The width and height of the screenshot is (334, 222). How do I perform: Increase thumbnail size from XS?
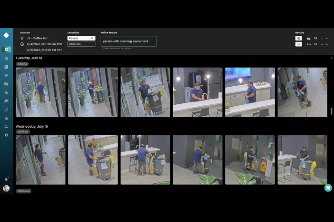click(x=326, y=39)
